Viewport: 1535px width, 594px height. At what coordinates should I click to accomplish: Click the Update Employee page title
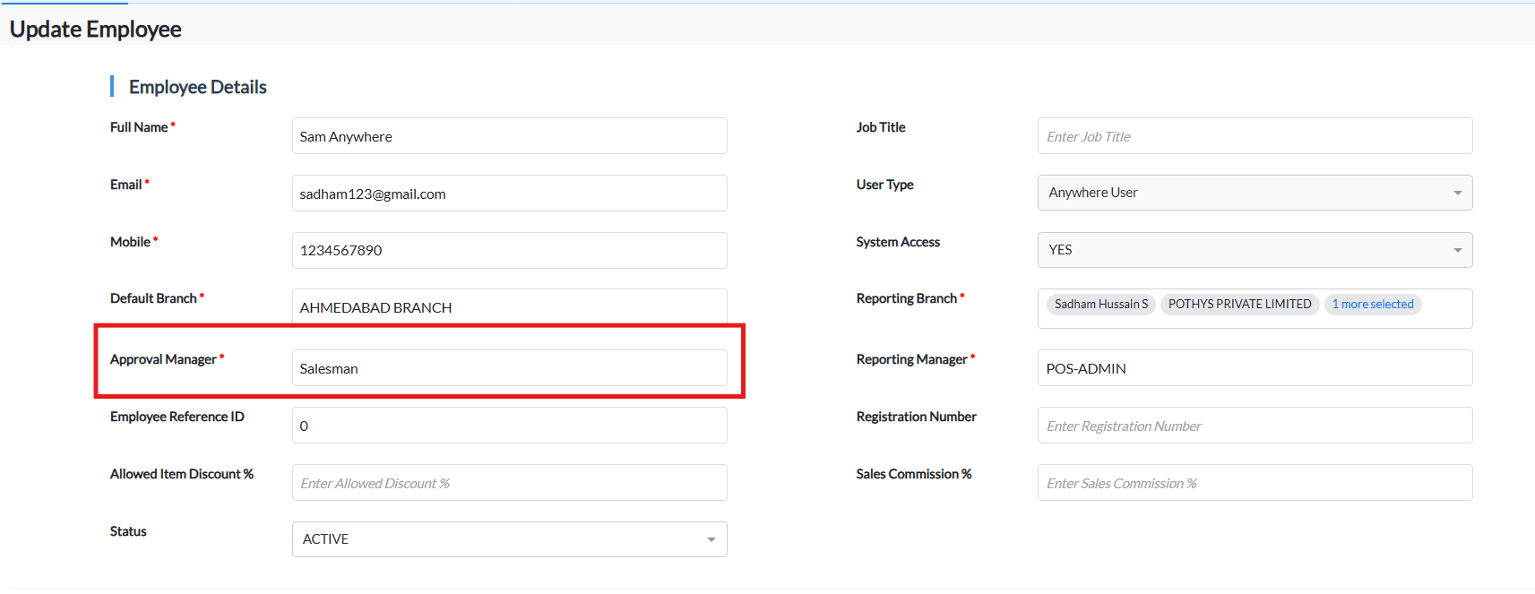(x=96, y=30)
